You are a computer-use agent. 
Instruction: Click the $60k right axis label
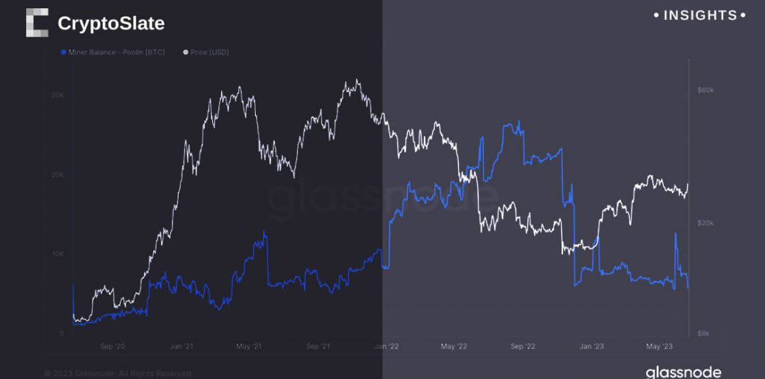point(705,90)
